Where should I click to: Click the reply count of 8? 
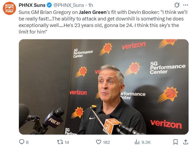pyautogui.click(x=27, y=142)
